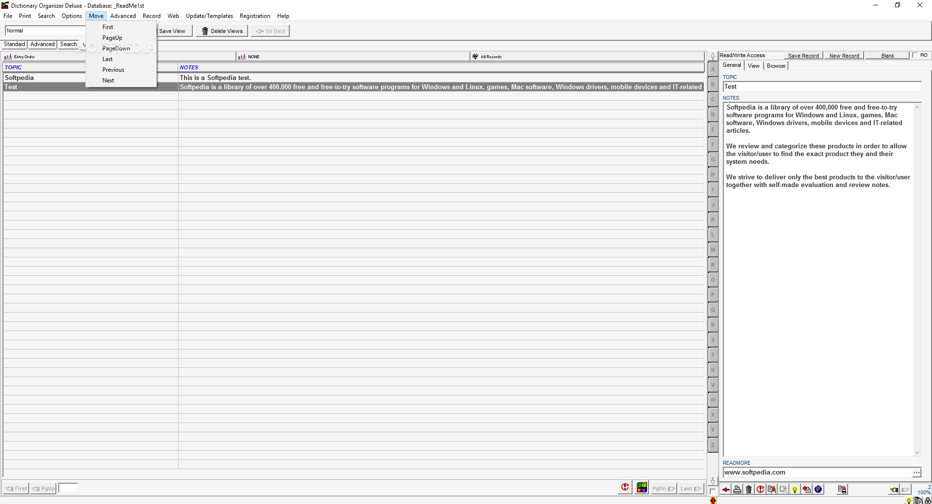Click the greyed-out paste record icon
This screenshot has height=504, width=932.
(x=783, y=489)
